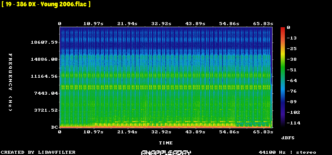Viewport: 332px width, 155px height.
Task: Click the 54.86s label on the top axis
Action: pos(229,23)
